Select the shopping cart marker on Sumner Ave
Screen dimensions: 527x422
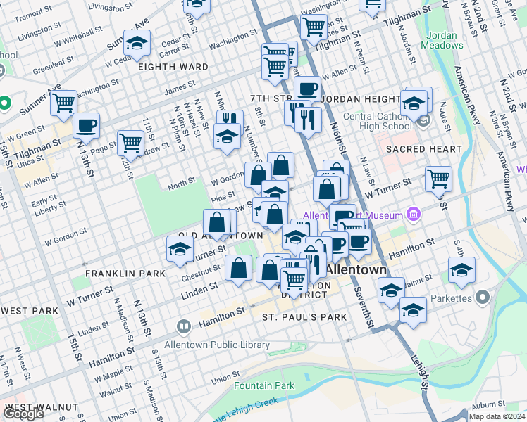coord(64,103)
